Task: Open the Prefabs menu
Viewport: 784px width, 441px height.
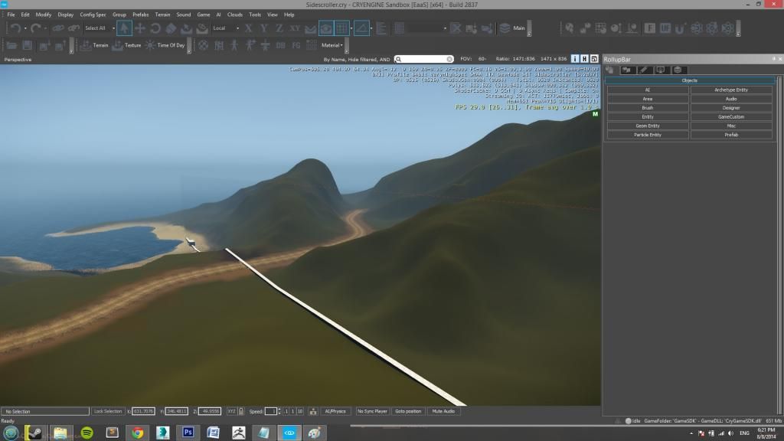Action: pyautogui.click(x=140, y=15)
